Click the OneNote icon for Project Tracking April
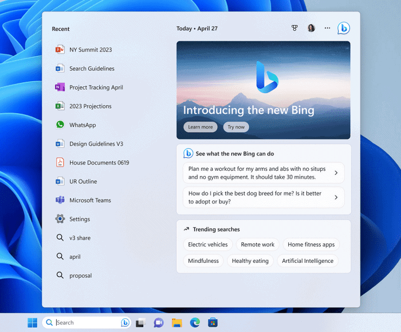 coord(60,87)
